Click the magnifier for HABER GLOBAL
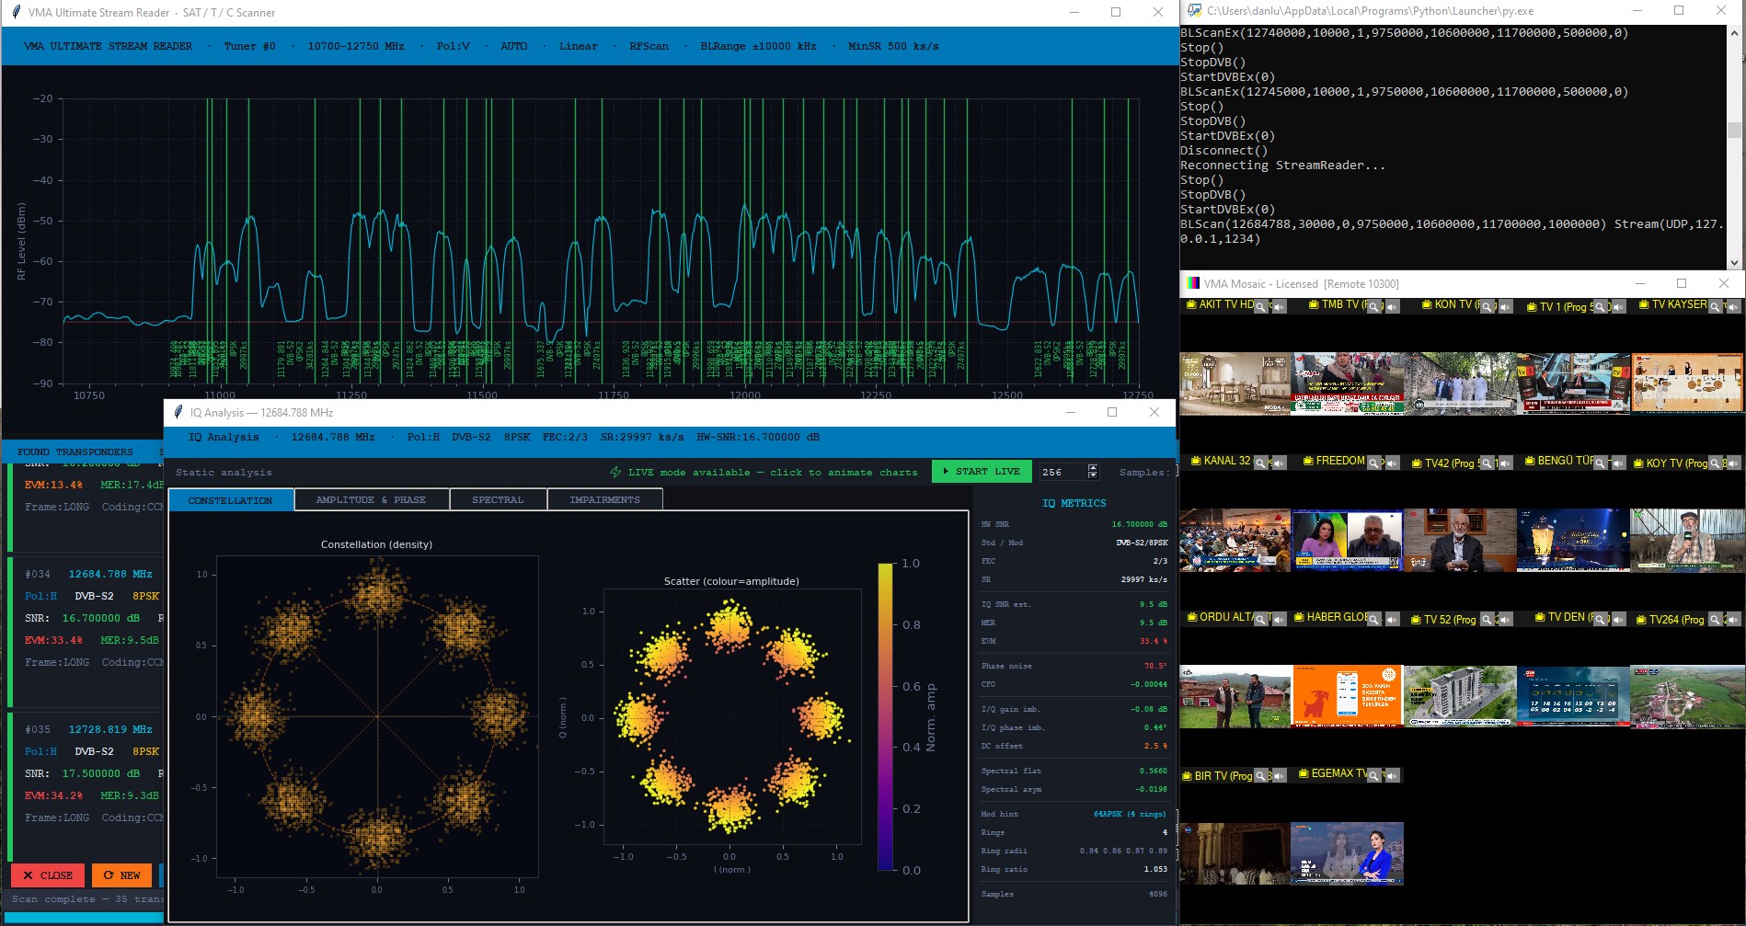1746x926 pixels. coord(1373,620)
